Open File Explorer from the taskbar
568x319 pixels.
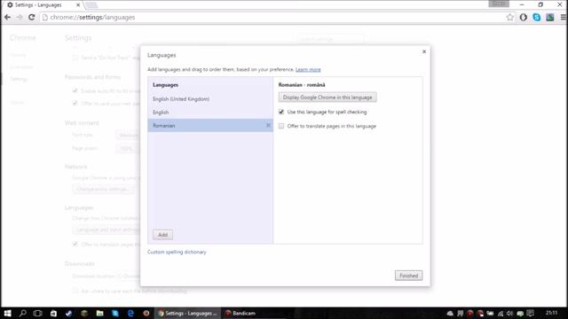(99, 313)
